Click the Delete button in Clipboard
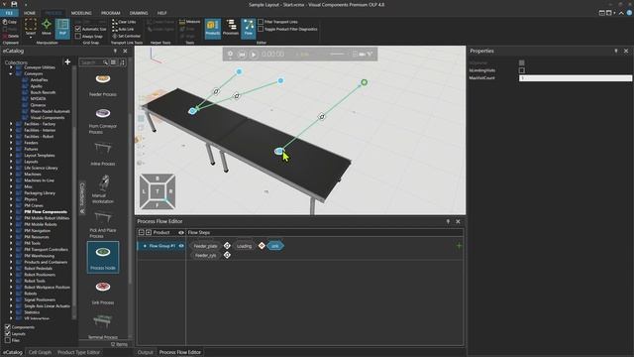The height and width of the screenshot is (357, 634). click(11, 36)
